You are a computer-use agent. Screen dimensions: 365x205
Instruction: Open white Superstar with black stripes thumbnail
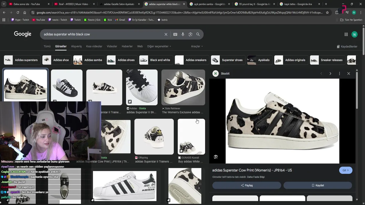(125, 186)
